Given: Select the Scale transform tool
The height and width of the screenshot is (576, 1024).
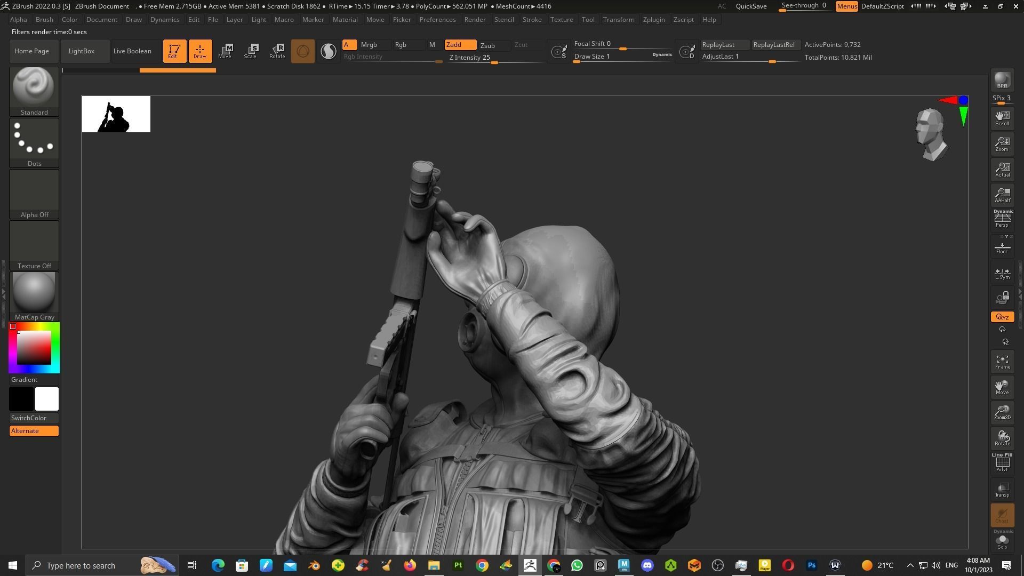Looking at the screenshot, I should (x=251, y=51).
